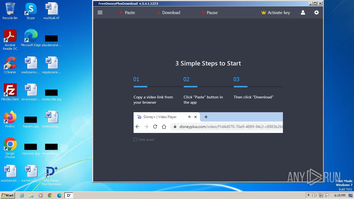Screen dimensions: 354x199
Task: Select the muchball.rtf file
Action: pyautogui.click(x=51, y=11)
